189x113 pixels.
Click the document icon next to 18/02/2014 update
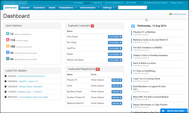(x=5, y=81)
